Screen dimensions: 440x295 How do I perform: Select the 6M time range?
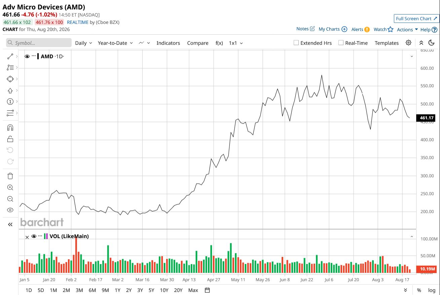click(x=92, y=290)
